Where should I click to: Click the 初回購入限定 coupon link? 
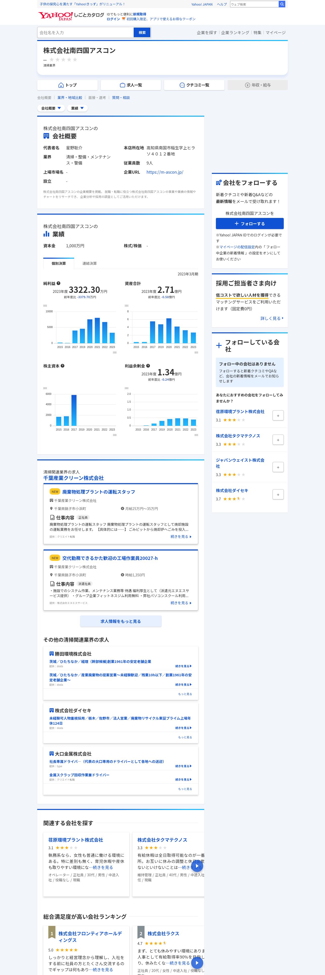(x=161, y=19)
